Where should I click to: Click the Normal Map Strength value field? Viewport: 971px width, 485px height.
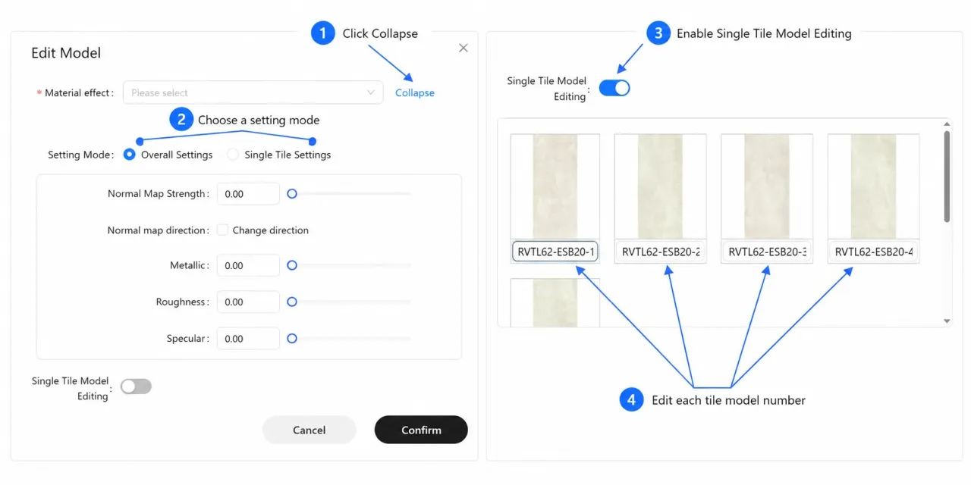248,194
